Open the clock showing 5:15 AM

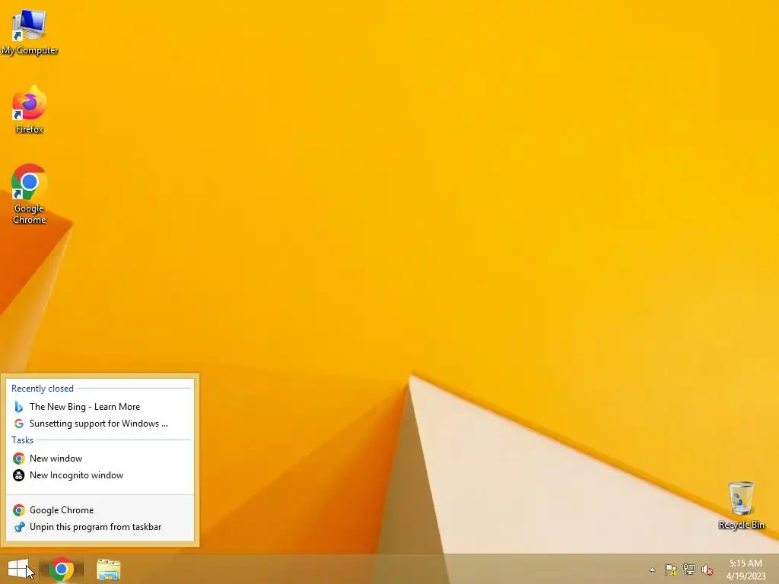point(746,569)
